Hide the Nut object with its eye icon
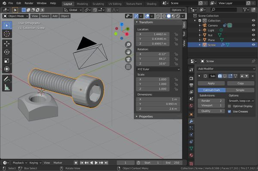Screen dimensions: 258x171 point(253,35)
